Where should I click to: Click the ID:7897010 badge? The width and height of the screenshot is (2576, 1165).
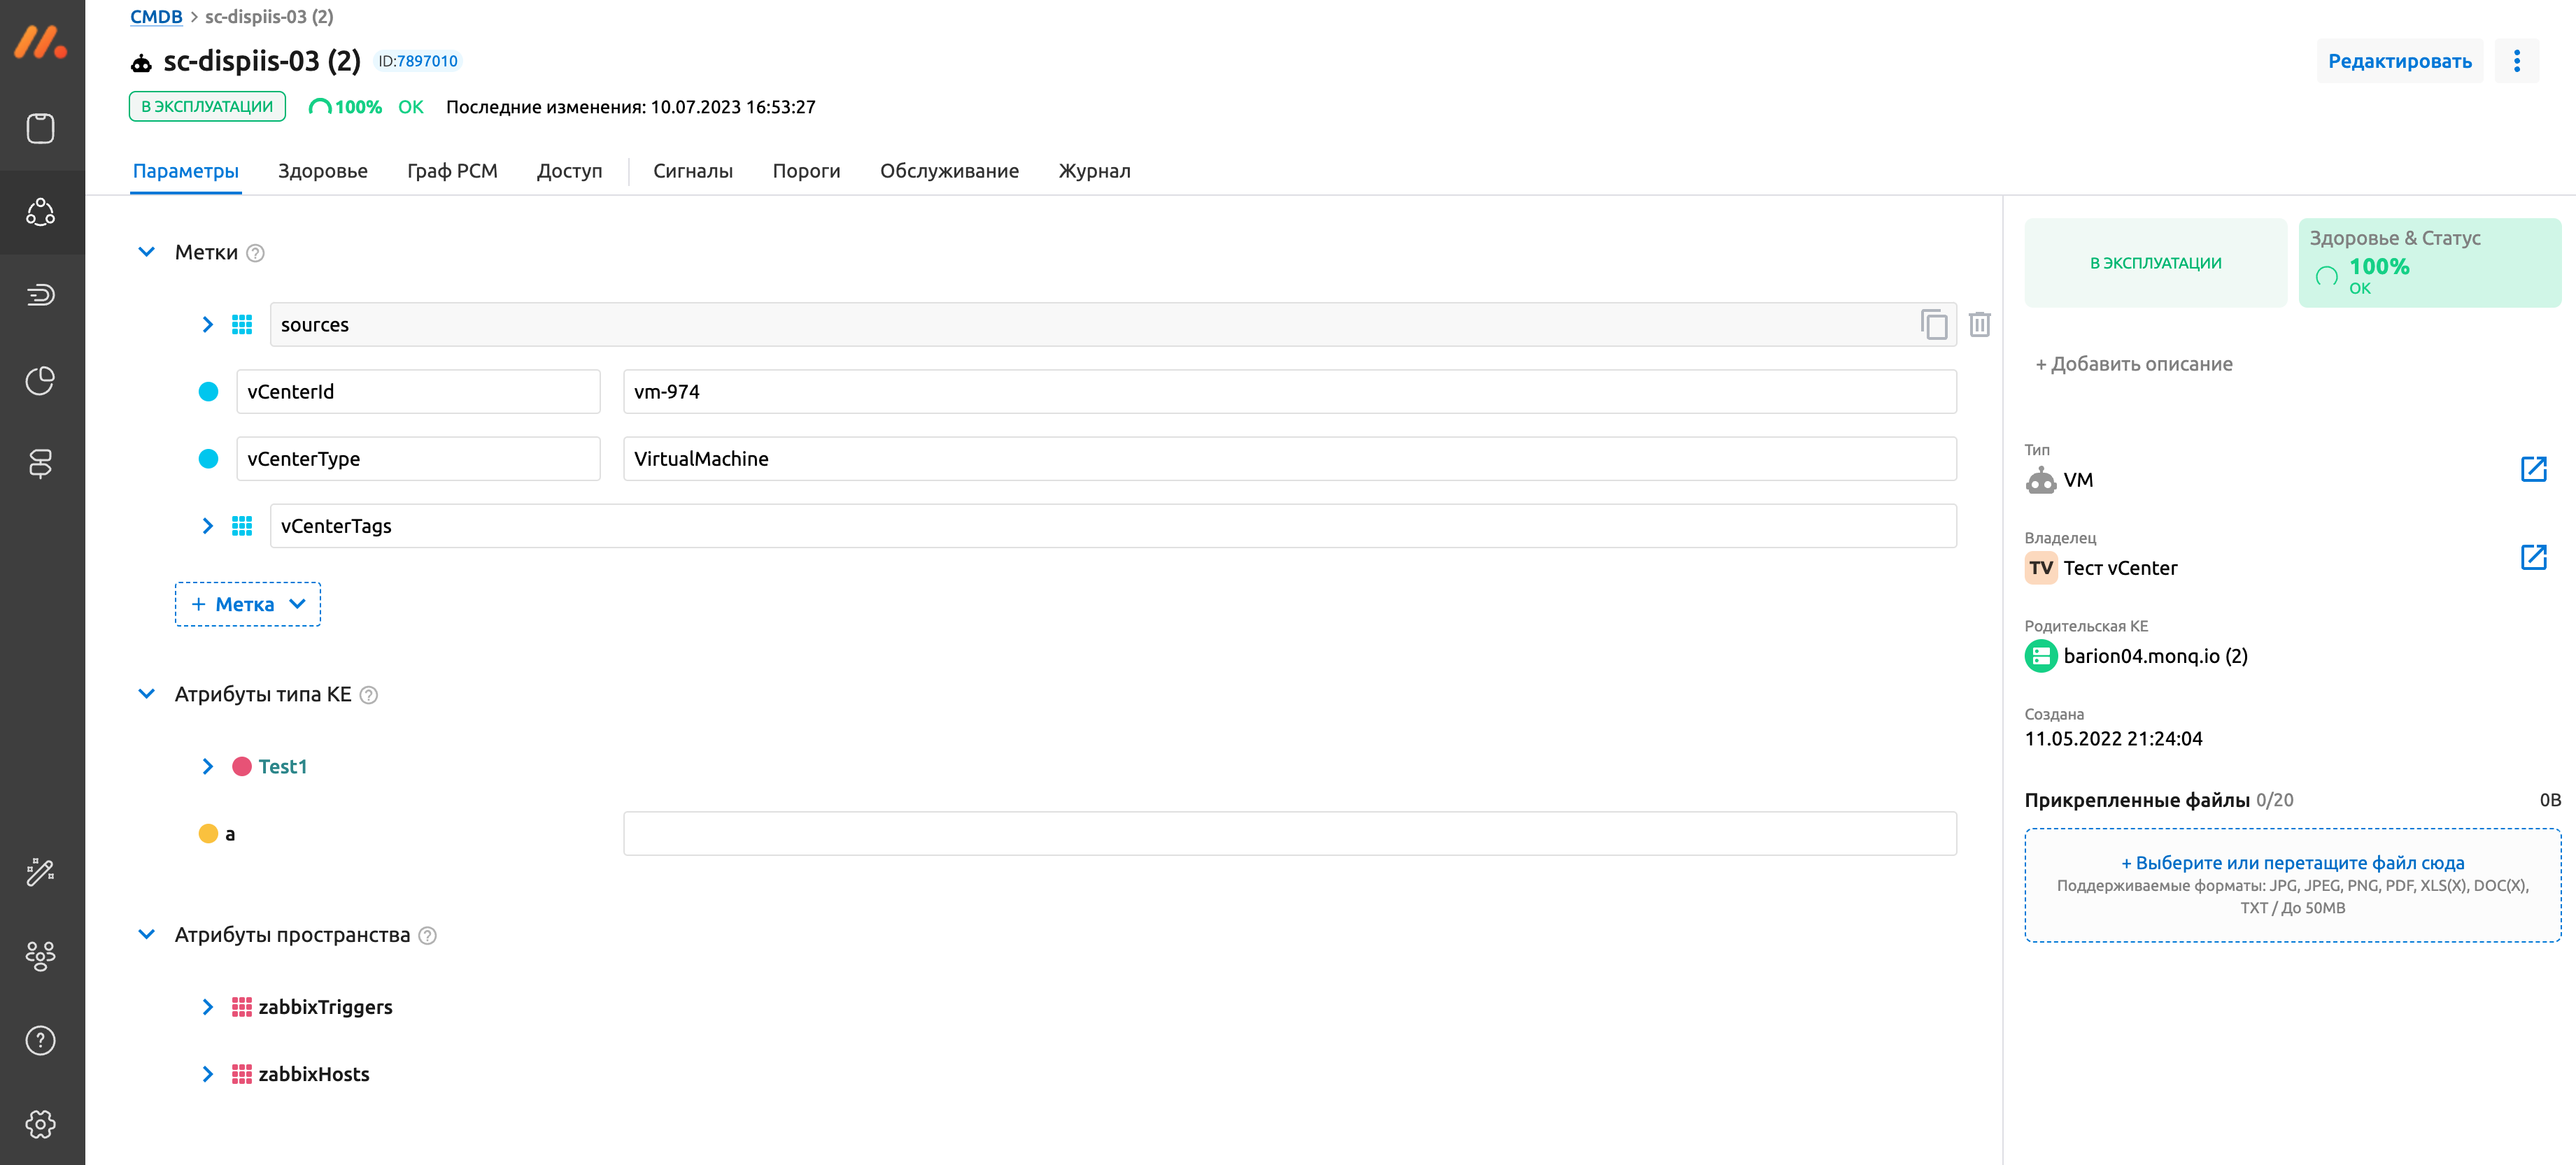pos(417,61)
